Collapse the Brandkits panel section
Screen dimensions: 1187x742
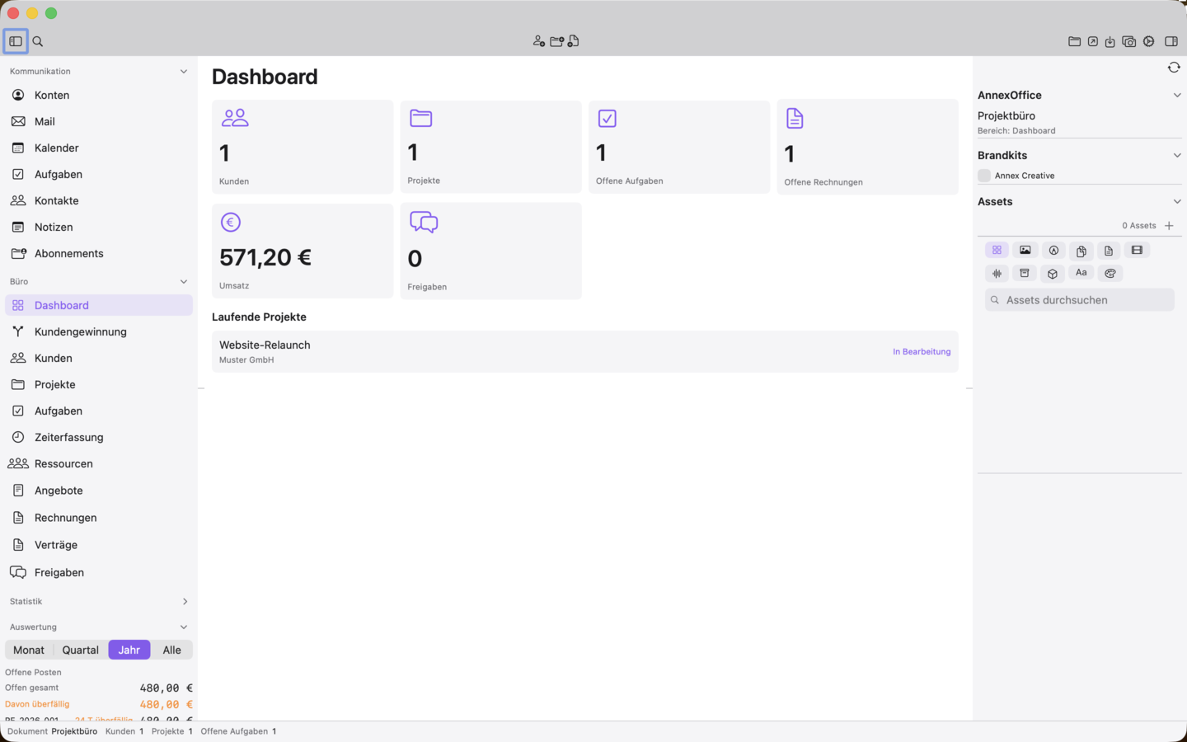1177,156
